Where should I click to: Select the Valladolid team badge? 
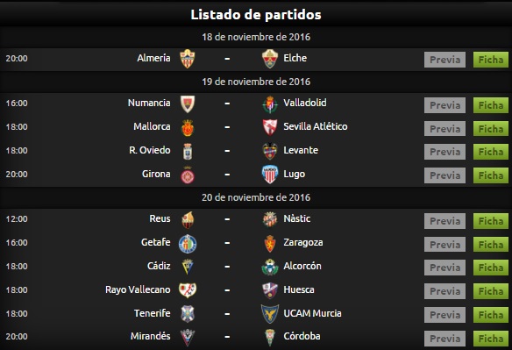270,104
